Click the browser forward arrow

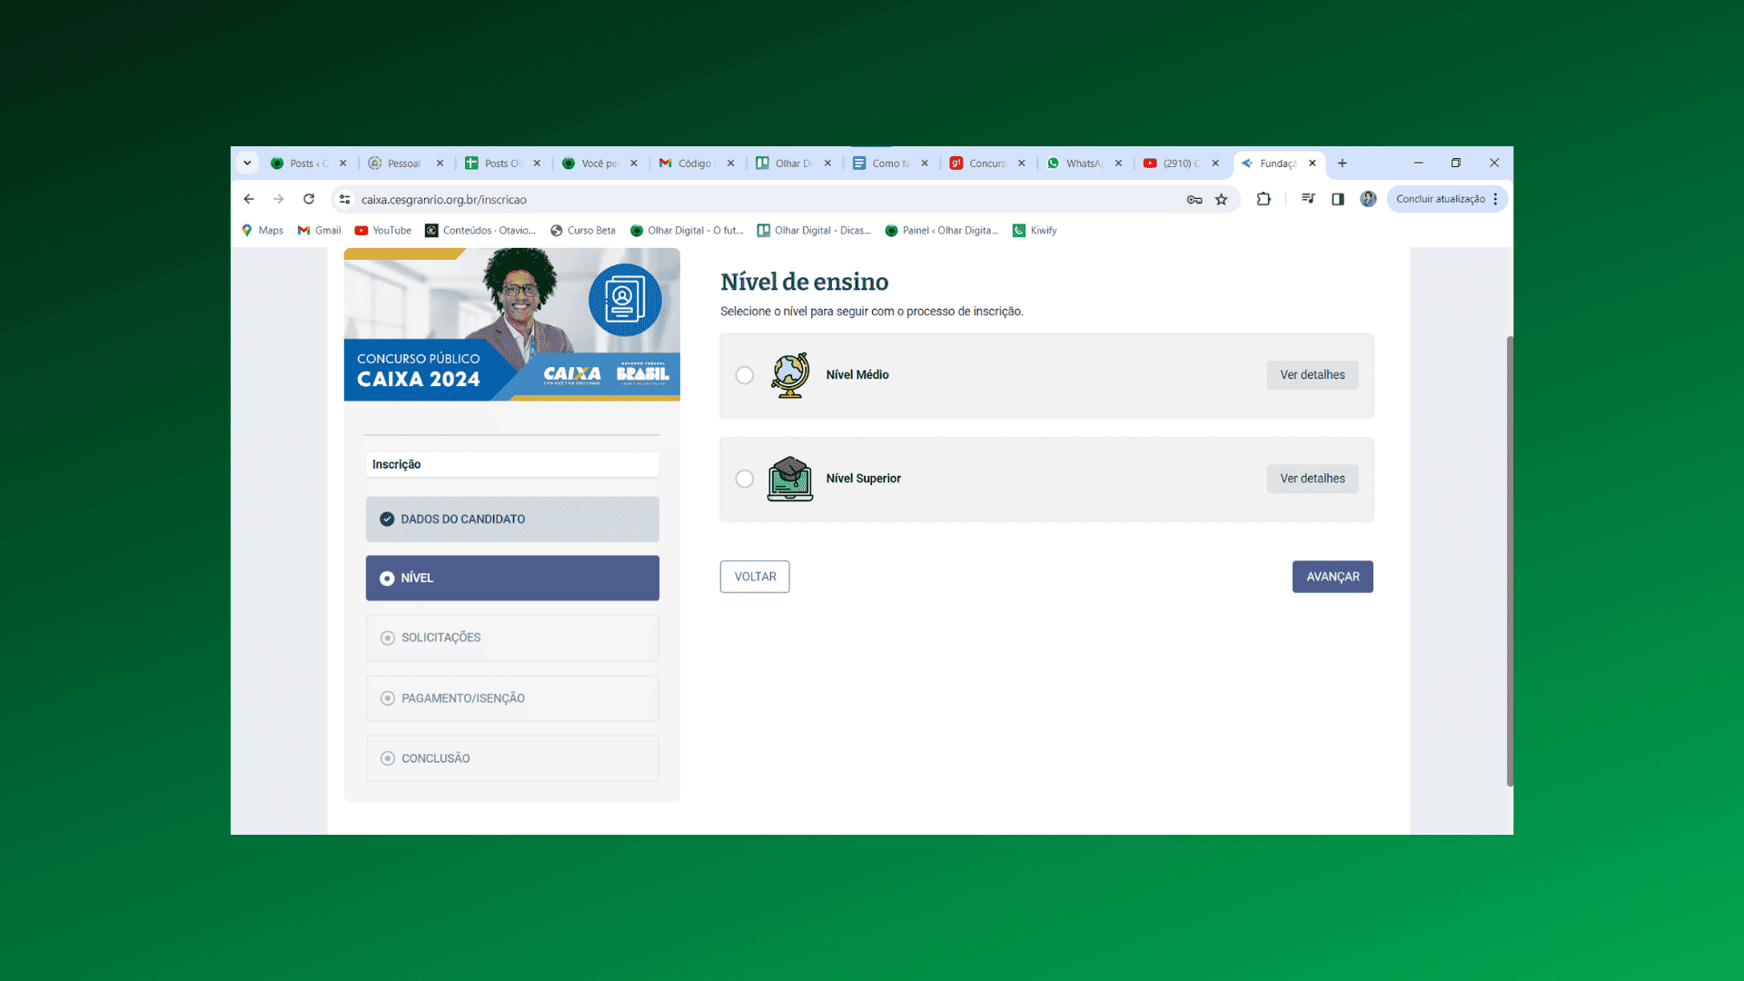[x=279, y=199]
